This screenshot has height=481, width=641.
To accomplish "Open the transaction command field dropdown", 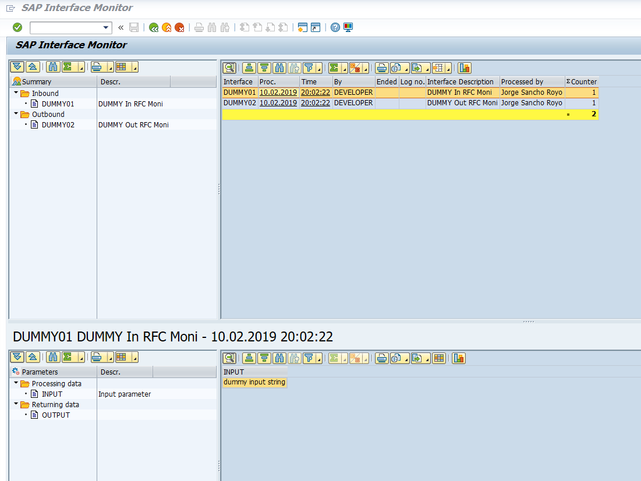I will point(106,27).
